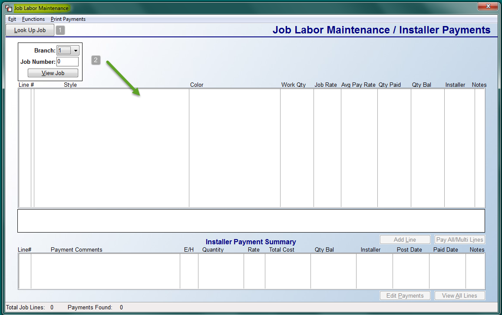Click the Payment Comments column header
The height and width of the screenshot is (315, 502).
click(x=77, y=249)
